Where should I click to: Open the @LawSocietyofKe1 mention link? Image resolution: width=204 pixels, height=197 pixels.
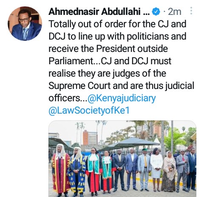click(89, 111)
